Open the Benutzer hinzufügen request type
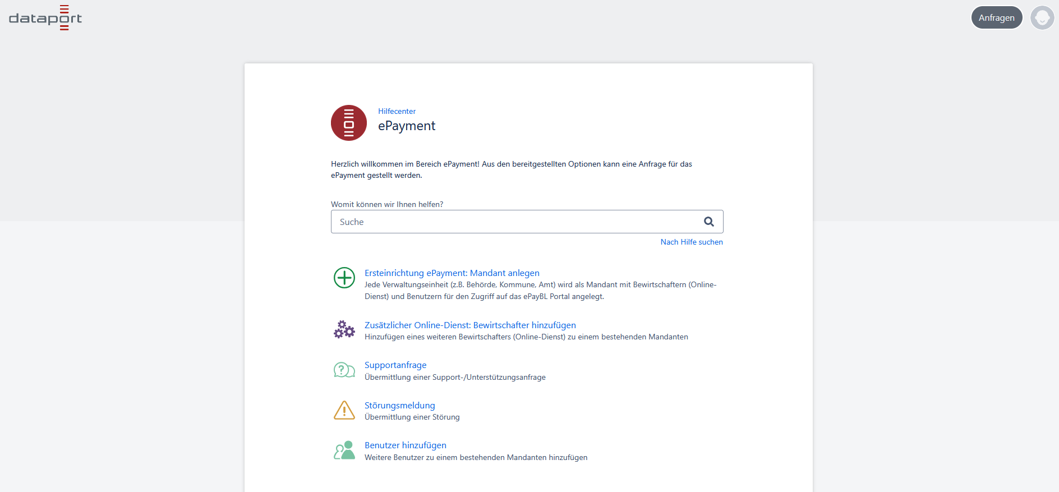Screen dimensions: 1059x492 coord(405,445)
